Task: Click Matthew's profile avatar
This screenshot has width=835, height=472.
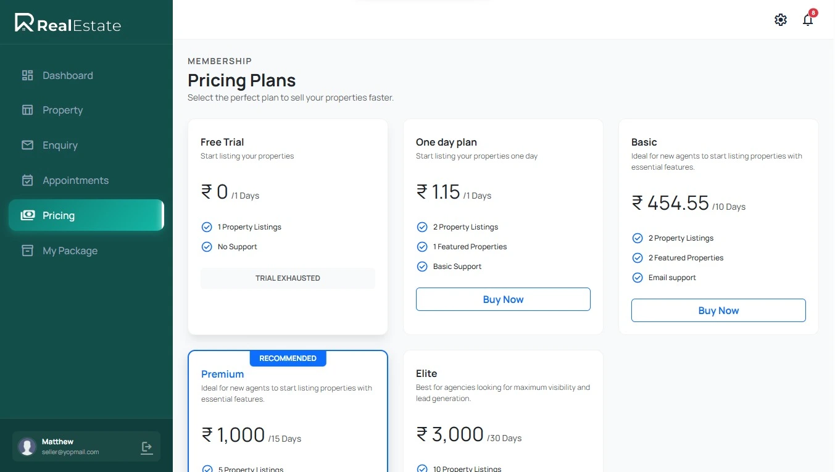Action: point(27,447)
